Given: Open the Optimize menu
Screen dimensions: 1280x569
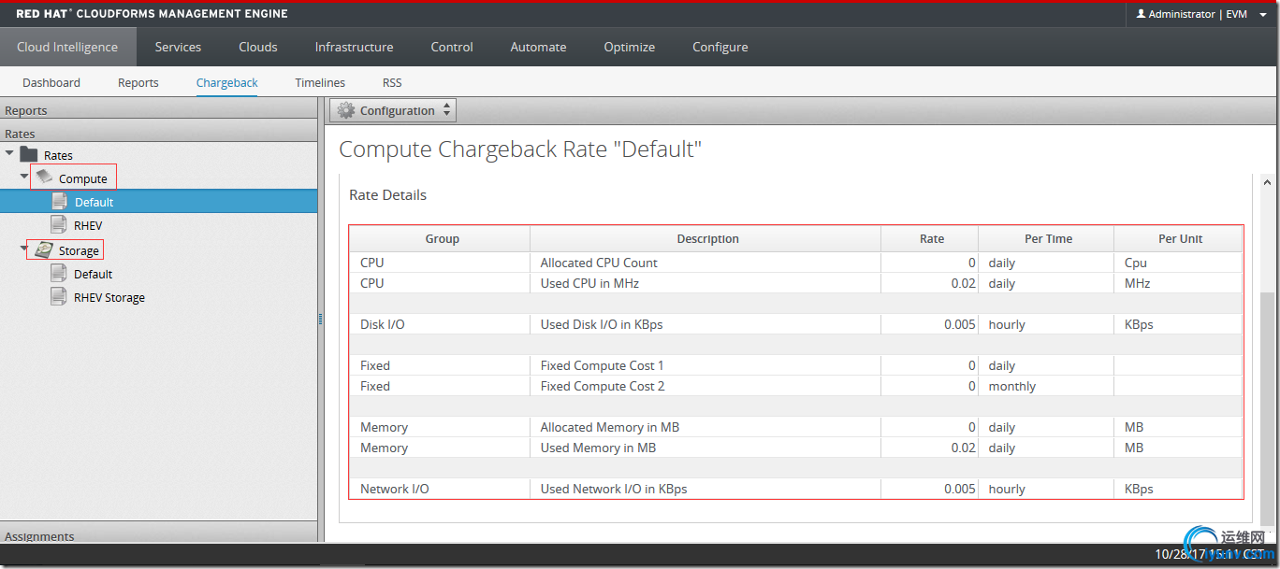Looking at the screenshot, I should (x=630, y=47).
